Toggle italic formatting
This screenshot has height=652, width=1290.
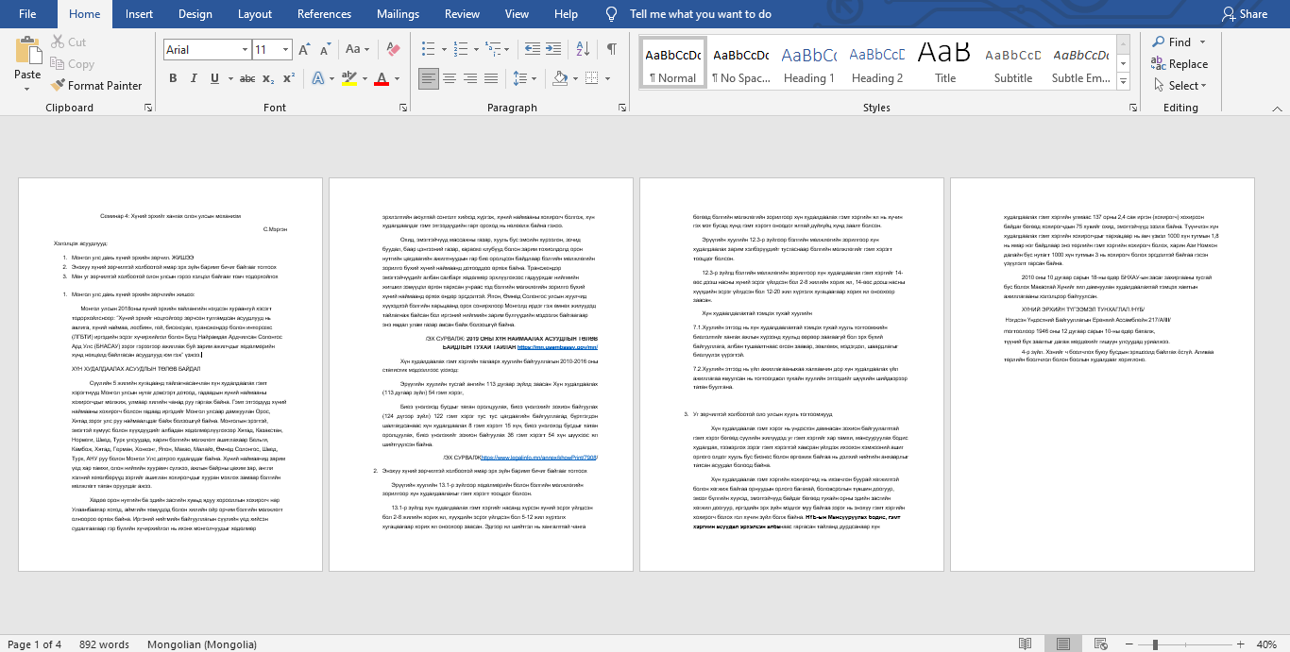pyautogui.click(x=195, y=78)
